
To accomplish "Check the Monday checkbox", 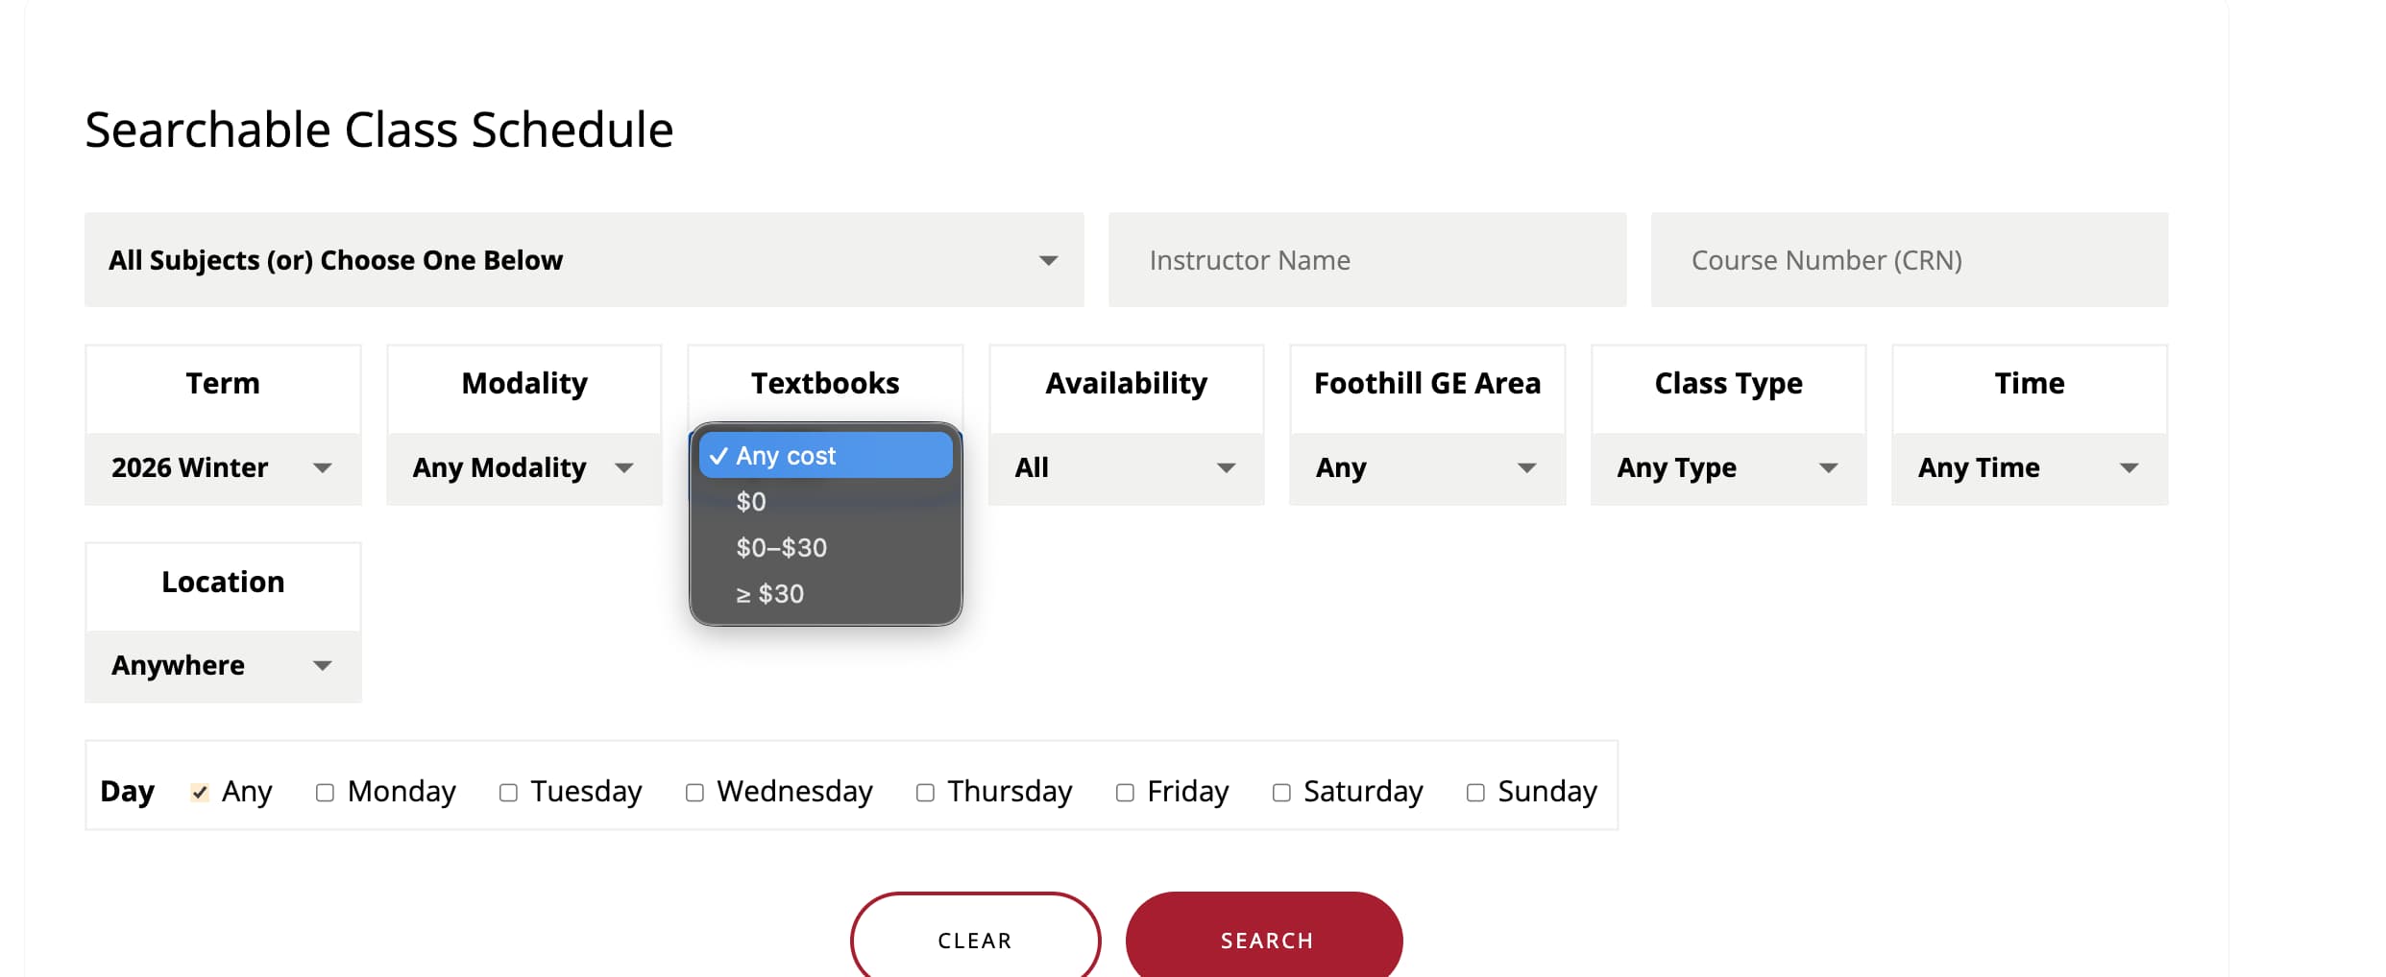I will click(325, 791).
